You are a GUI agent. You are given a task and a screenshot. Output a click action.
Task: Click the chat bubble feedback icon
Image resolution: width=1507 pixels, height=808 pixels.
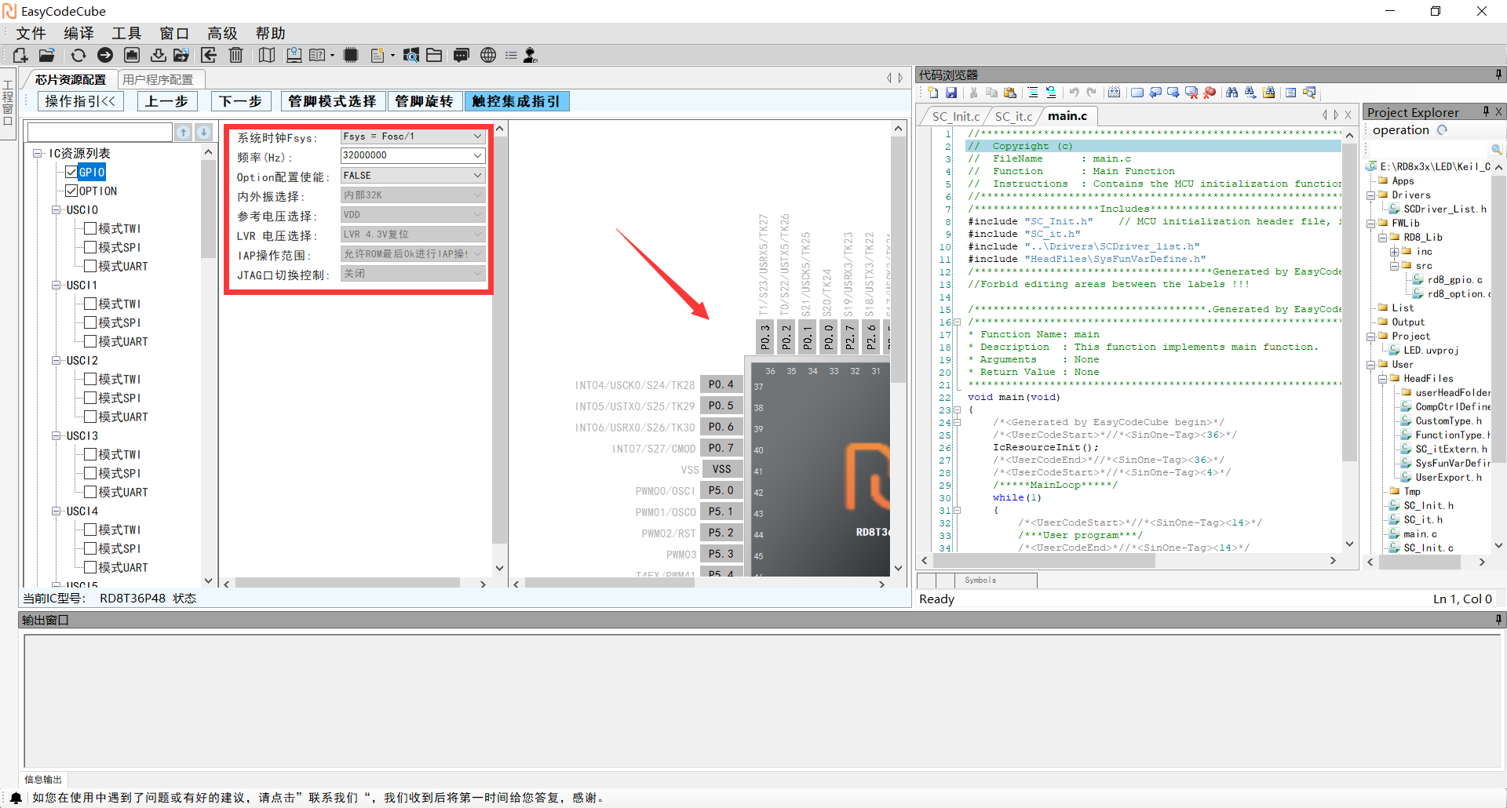pyautogui.click(x=462, y=55)
